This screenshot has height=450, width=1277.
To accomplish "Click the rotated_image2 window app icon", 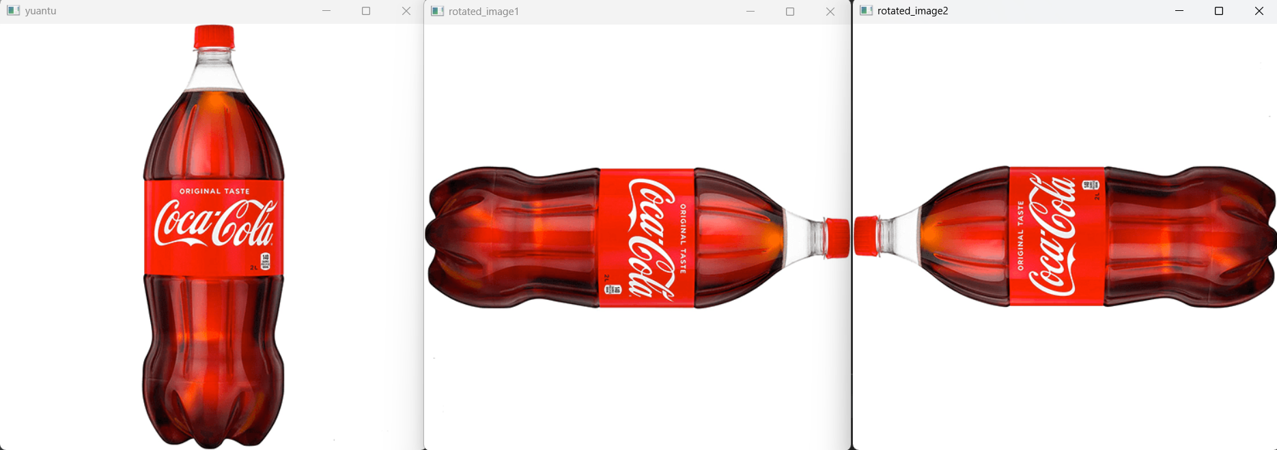I will tap(867, 11).
